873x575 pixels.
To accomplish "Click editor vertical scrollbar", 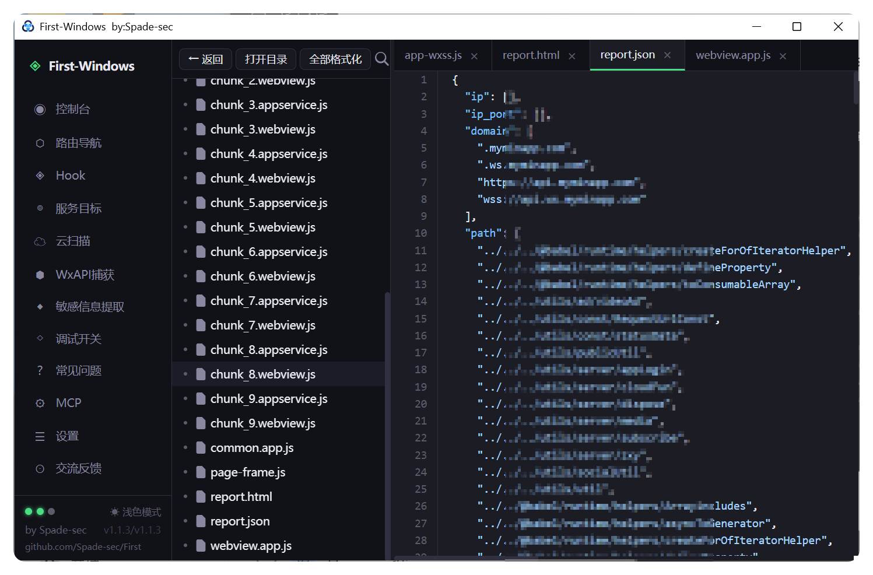I will [x=856, y=87].
